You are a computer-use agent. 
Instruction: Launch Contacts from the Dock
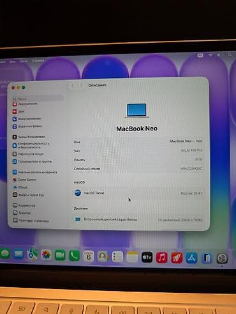pos(103,256)
